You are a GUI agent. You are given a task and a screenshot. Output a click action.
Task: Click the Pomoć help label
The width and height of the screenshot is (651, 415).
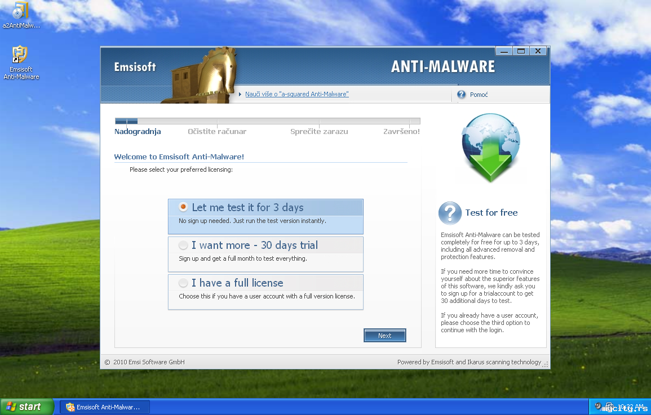coord(479,95)
